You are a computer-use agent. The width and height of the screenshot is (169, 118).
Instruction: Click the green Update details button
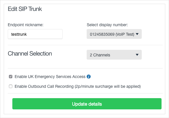click(87, 104)
